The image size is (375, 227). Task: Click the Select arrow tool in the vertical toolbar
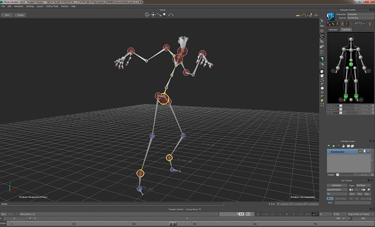[322, 21]
